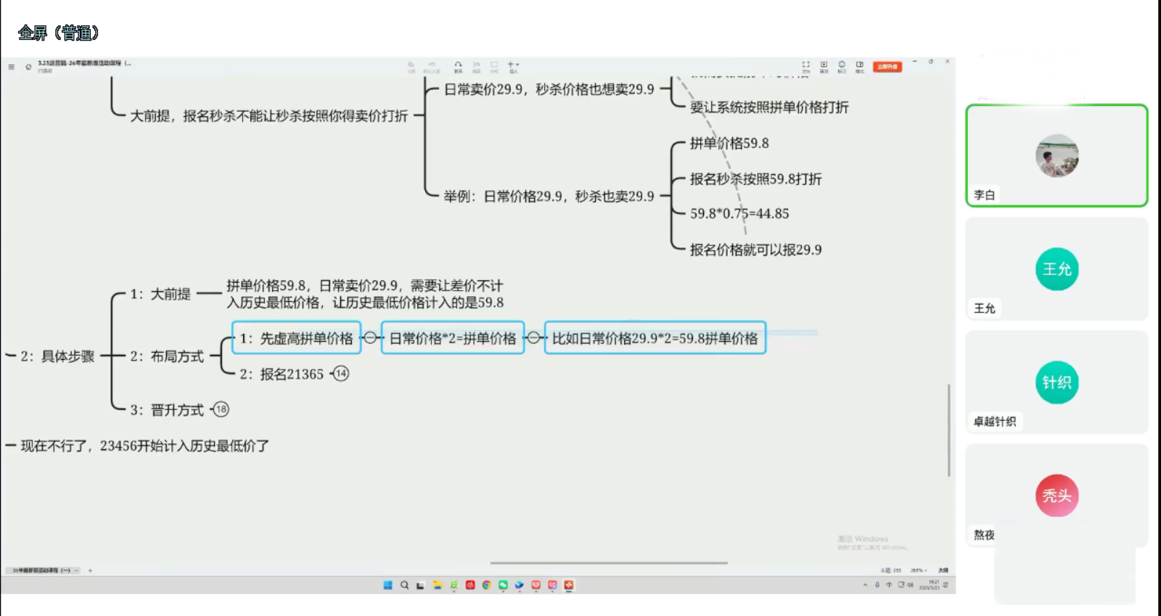Add a new sheet with plus button
The height and width of the screenshot is (616, 1161).
pyautogui.click(x=90, y=571)
